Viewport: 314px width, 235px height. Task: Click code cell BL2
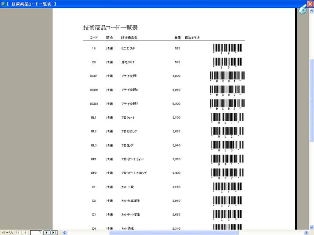pyautogui.click(x=94, y=131)
